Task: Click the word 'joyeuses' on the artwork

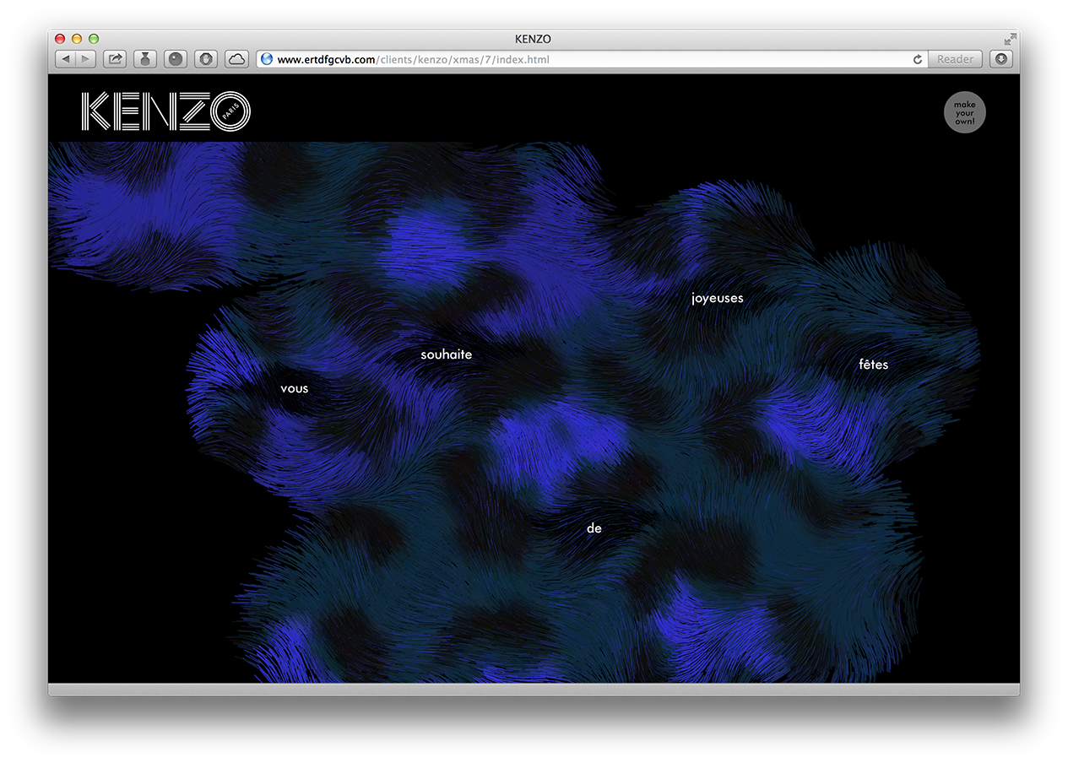Action: click(x=717, y=298)
